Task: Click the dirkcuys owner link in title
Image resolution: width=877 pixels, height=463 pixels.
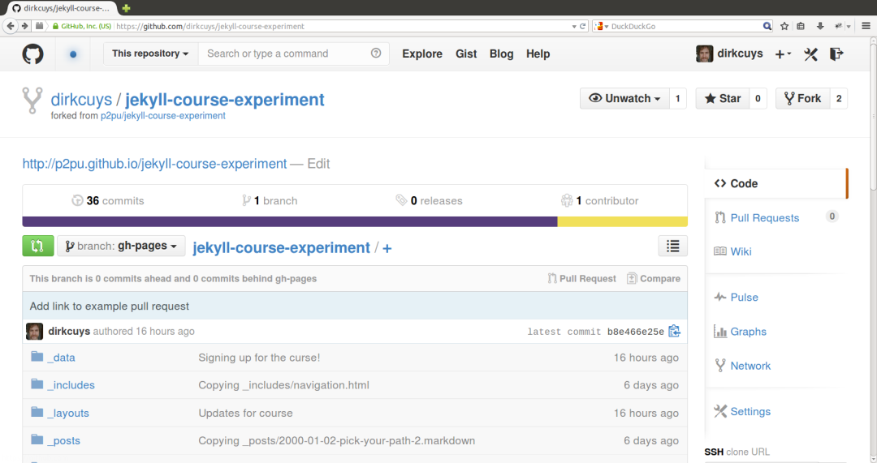Action: point(81,100)
